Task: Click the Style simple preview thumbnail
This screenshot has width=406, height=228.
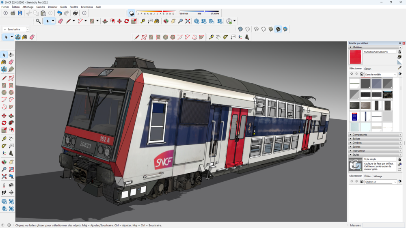Action: tap(355, 164)
